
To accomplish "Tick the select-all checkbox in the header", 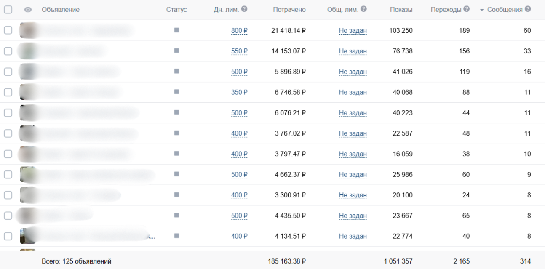I will 8,10.
